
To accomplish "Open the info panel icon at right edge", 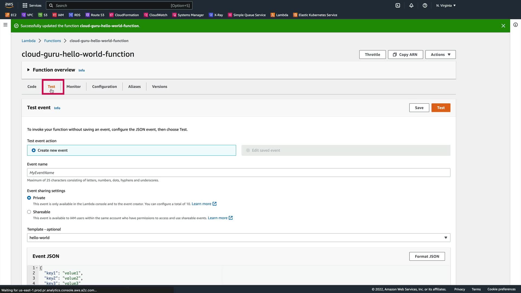I will pos(515,25).
